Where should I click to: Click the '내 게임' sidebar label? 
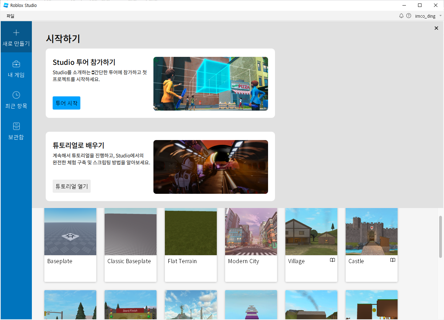coord(16,75)
